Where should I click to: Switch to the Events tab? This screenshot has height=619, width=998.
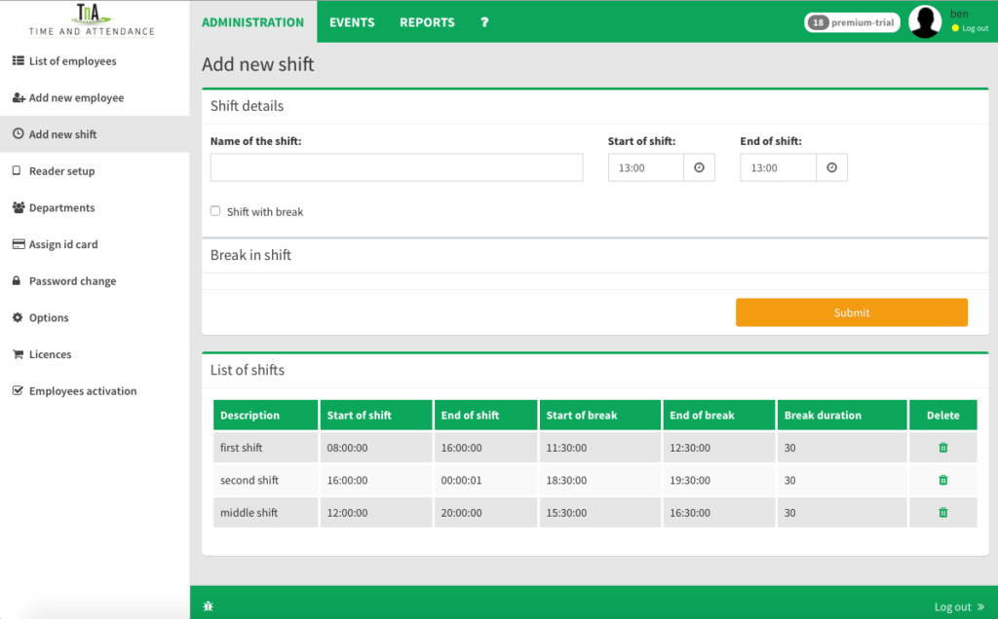pyautogui.click(x=351, y=21)
